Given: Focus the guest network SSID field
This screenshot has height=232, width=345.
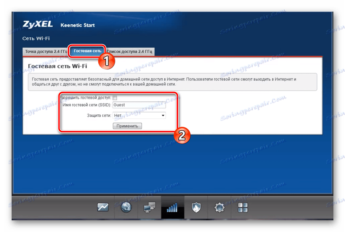Looking at the screenshot, I should 139,105.
